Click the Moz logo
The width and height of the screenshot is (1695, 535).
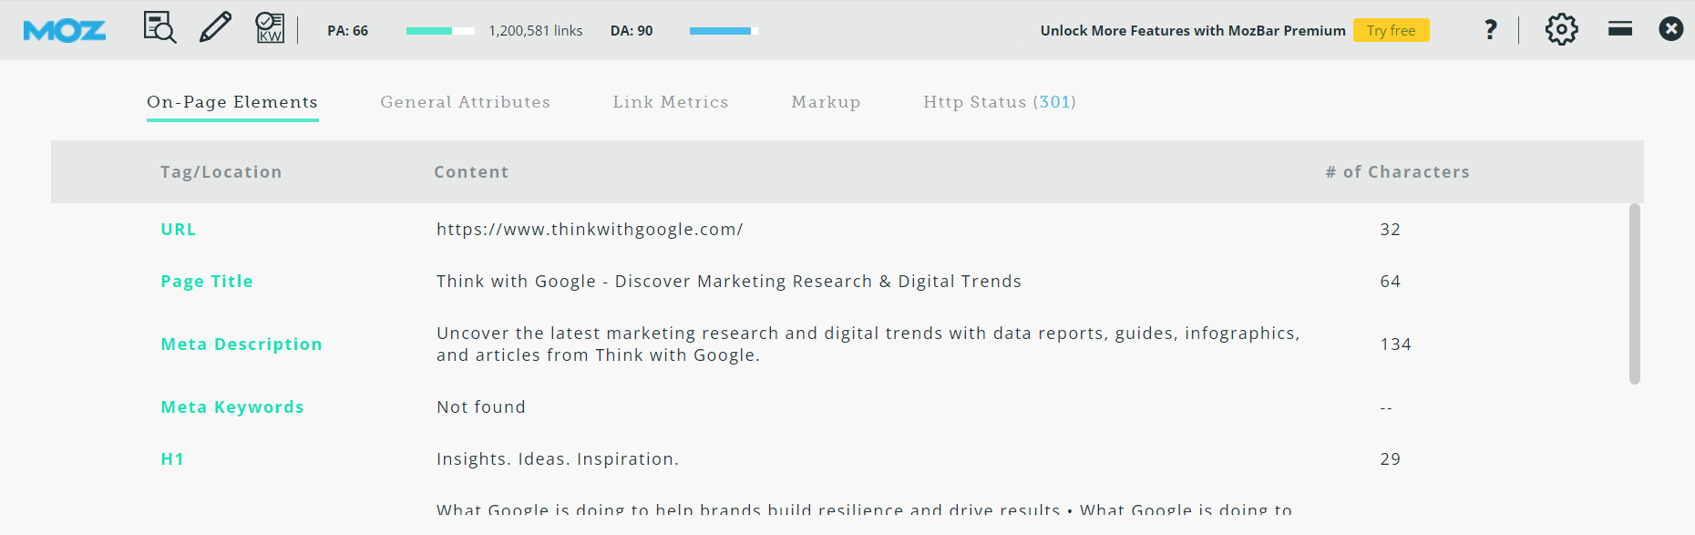(64, 31)
